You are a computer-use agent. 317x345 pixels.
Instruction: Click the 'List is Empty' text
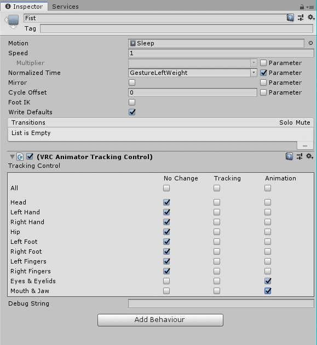pos(31,133)
